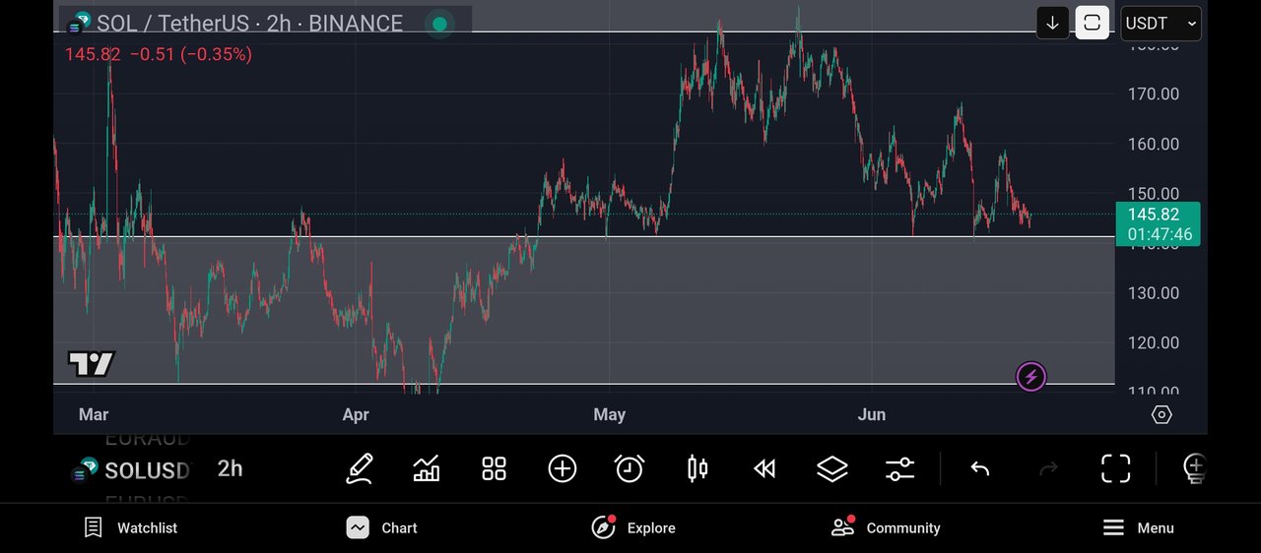1261x553 pixels.
Task: Click the 130.00 price axis label
Action: point(1154,293)
